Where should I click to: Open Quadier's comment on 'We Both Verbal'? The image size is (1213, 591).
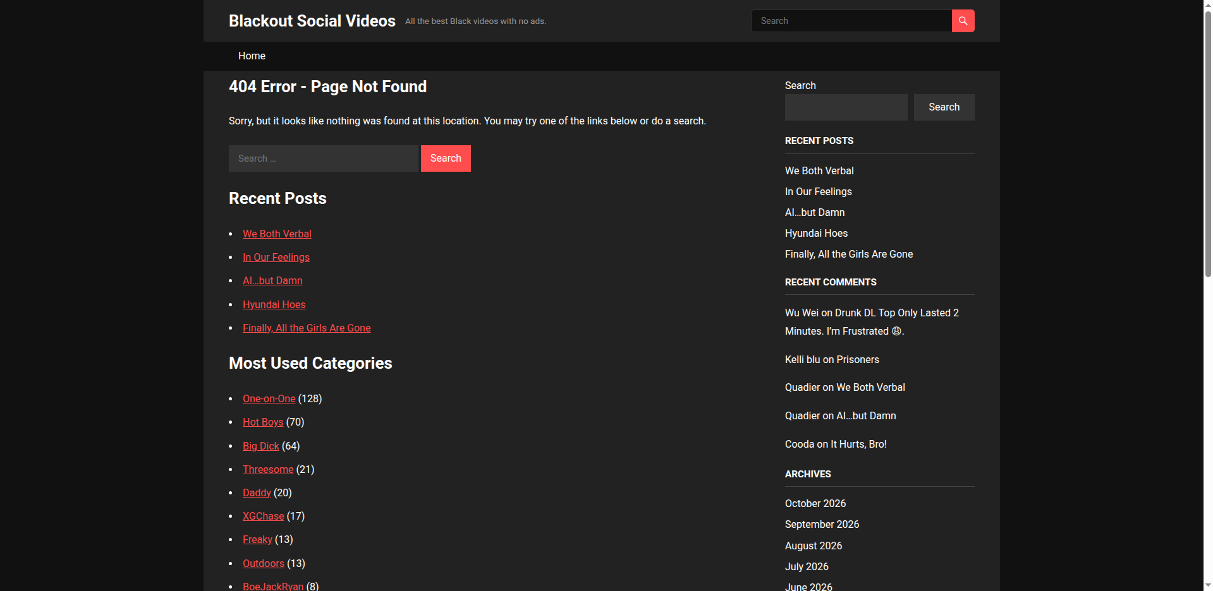[871, 387]
